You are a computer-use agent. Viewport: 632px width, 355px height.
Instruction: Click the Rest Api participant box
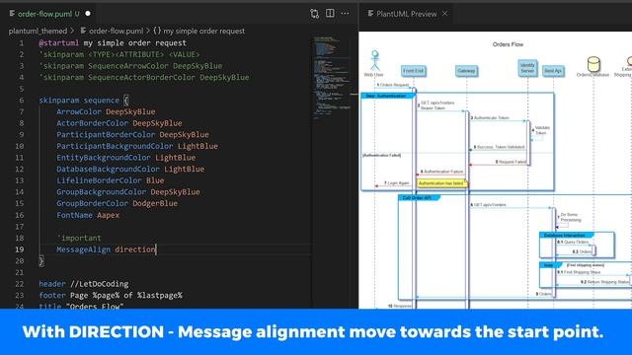coord(553,71)
